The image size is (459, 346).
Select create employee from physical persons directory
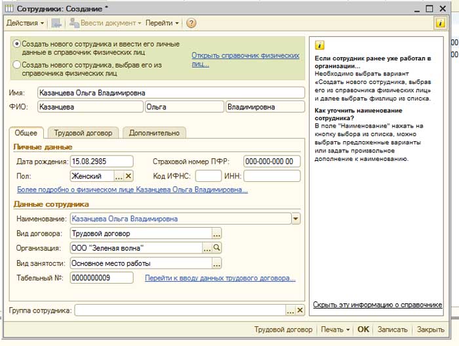[x=17, y=65]
